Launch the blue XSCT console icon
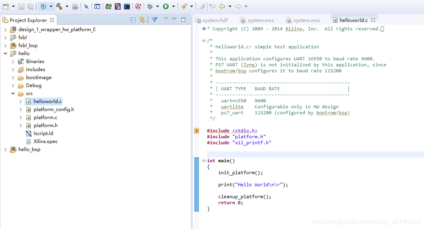Image resolution: width=424 pixels, height=229 pixels. pos(127,6)
